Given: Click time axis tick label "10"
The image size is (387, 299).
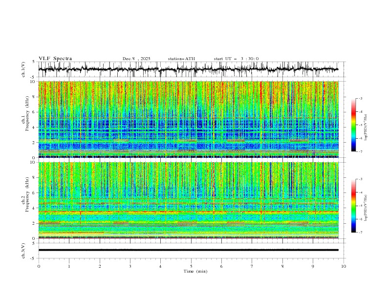Looking at the screenshot, I should (x=344, y=266).
